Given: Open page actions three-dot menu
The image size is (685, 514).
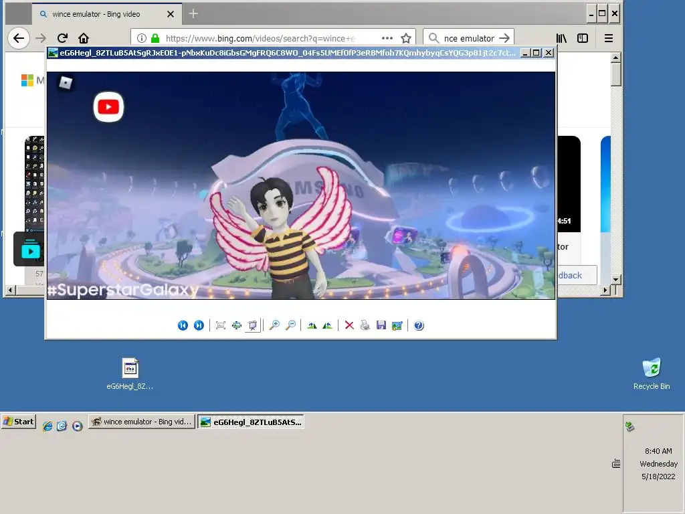Looking at the screenshot, I should point(387,38).
